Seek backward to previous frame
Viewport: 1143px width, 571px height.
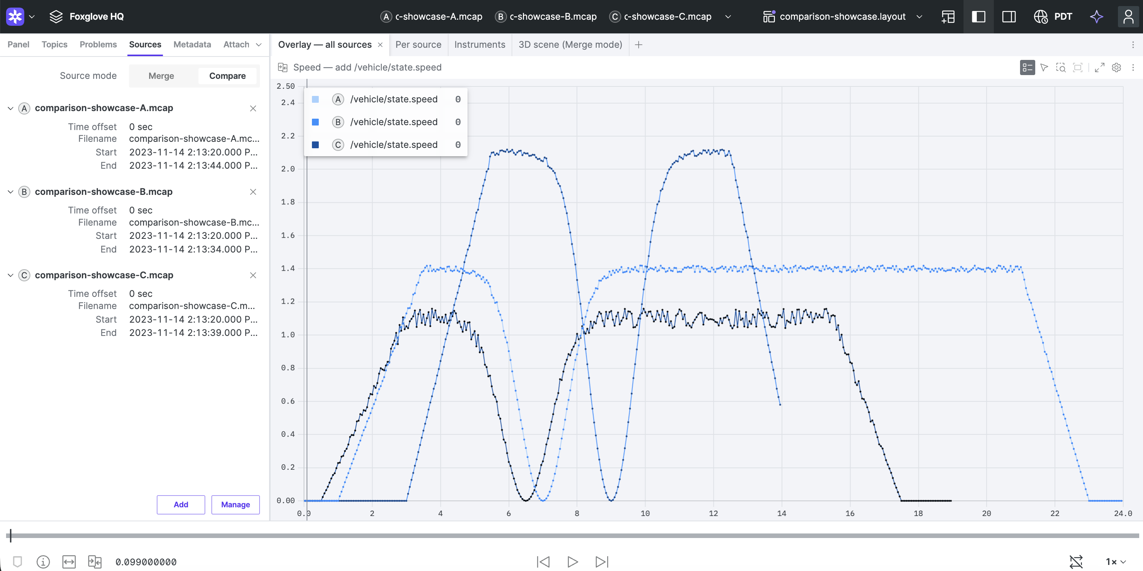point(543,562)
